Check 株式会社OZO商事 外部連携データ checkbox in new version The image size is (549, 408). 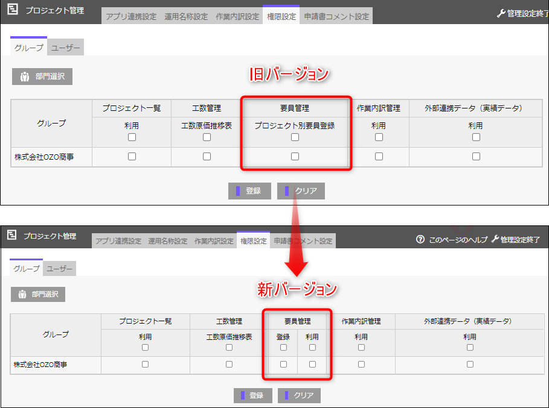pyautogui.click(x=470, y=364)
